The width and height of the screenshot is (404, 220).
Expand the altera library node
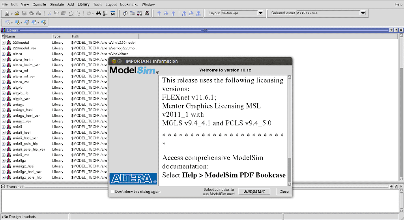coord(4,54)
